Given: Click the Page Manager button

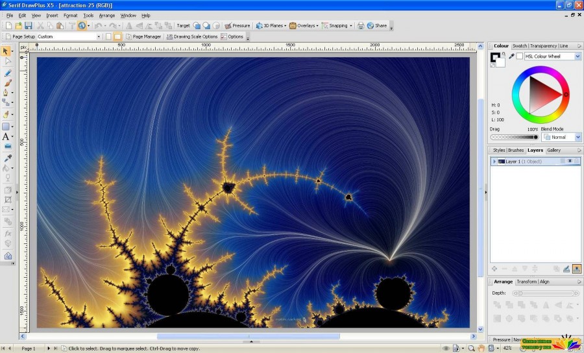Looking at the screenshot, I should tap(143, 36).
